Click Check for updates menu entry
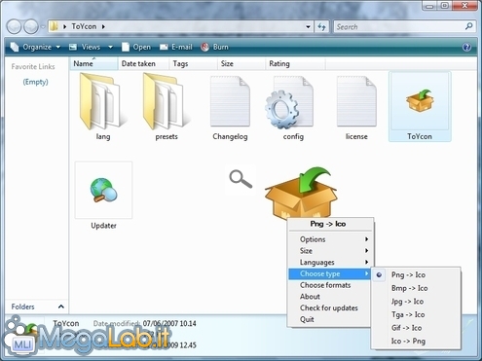The width and height of the screenshot is (482, 361). point(329,308)
